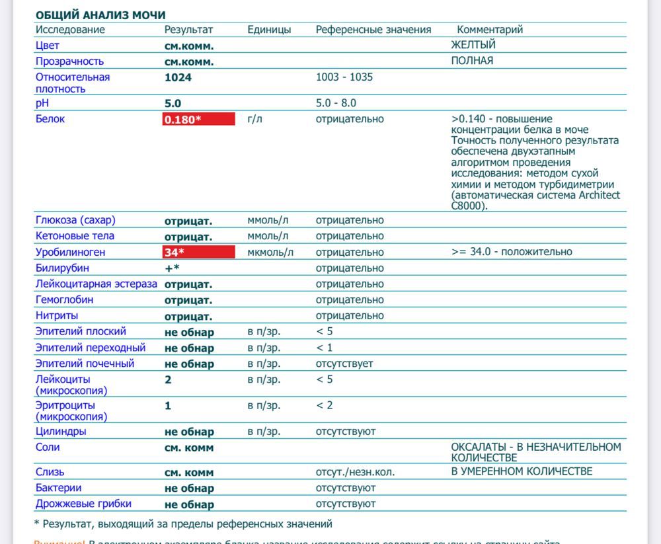Open the Дрожжевые грибки link
This screenshot has height=544, width=661.
[83, 504]
